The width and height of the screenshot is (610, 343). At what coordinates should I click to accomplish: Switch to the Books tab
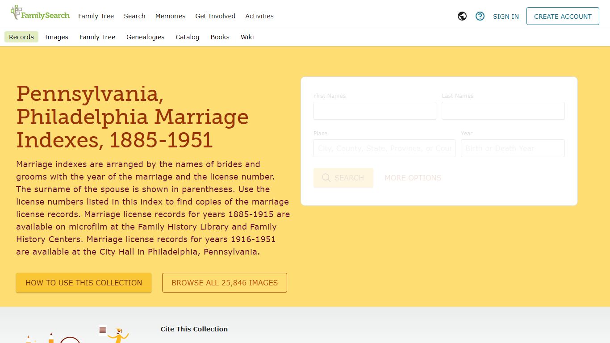pyautogui.click(x=220, y=37)
